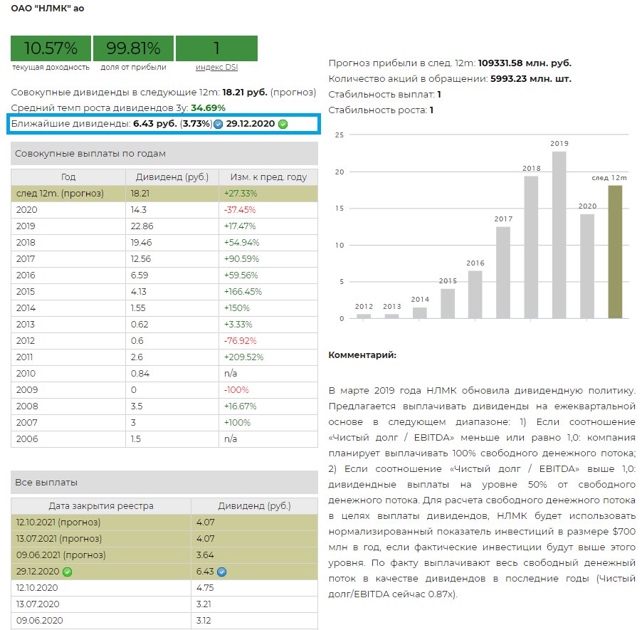Click the 13.07.2020 registry date
Screen dimensions: 642x630
(x=38, y=604)
